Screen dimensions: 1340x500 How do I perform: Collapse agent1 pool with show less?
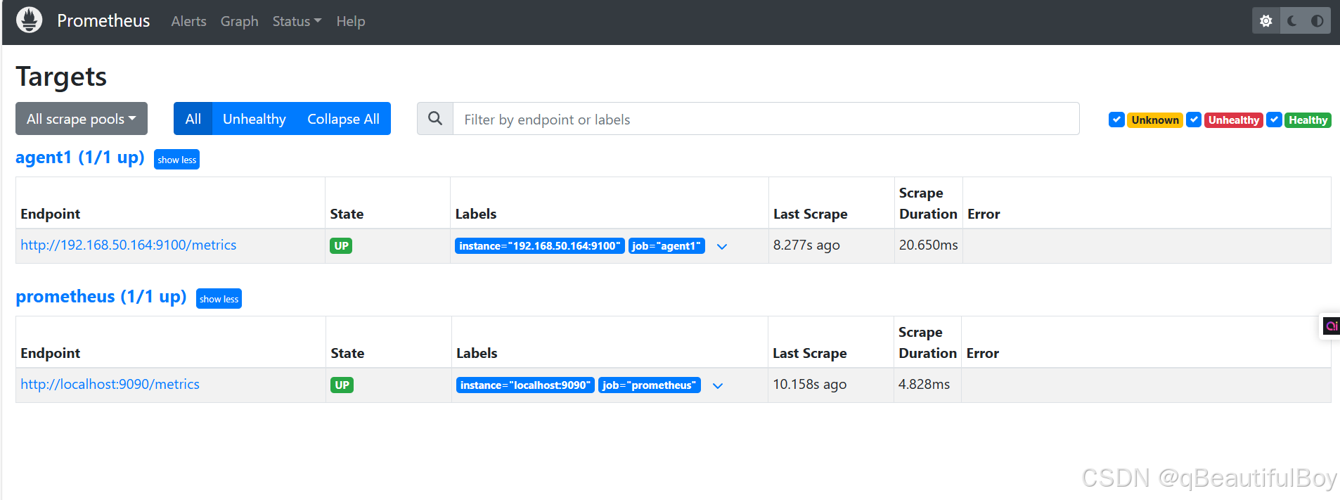pyautogui.click(x=176, y=160)
